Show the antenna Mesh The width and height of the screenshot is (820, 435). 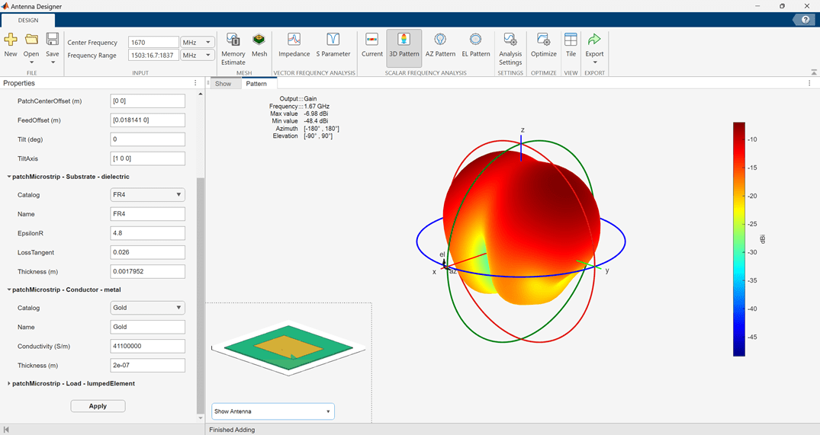click(x=259, y=44)
